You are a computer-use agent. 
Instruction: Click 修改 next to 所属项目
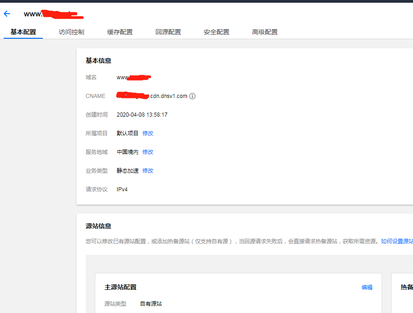coord(148,133)
